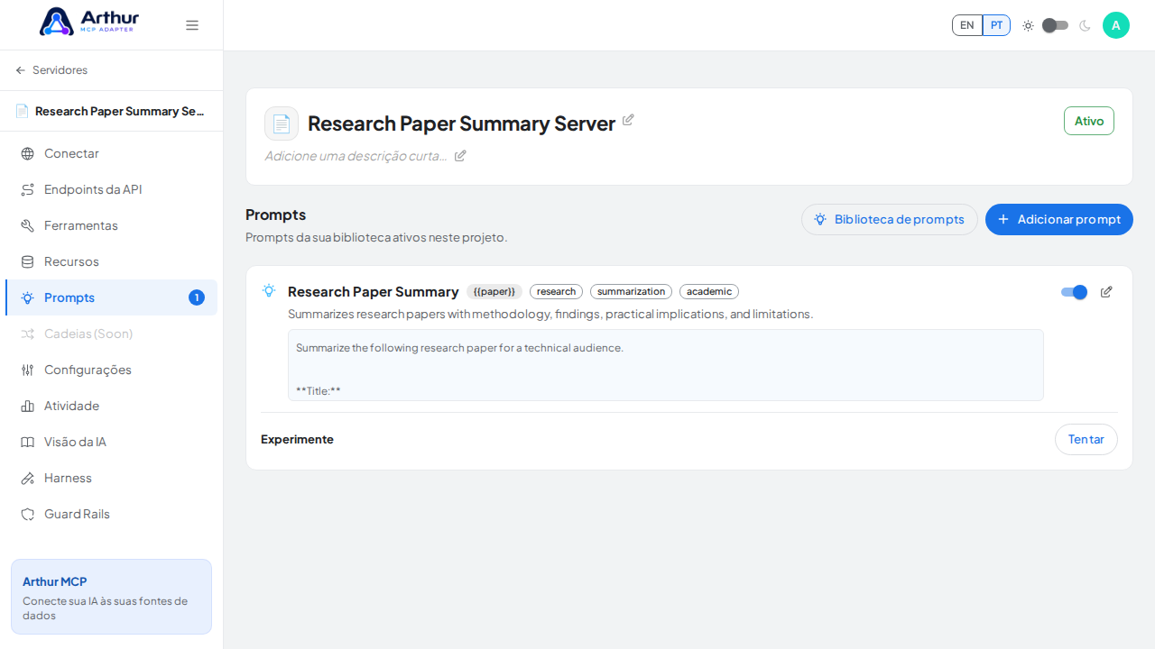Go to the Harness section

112,478
